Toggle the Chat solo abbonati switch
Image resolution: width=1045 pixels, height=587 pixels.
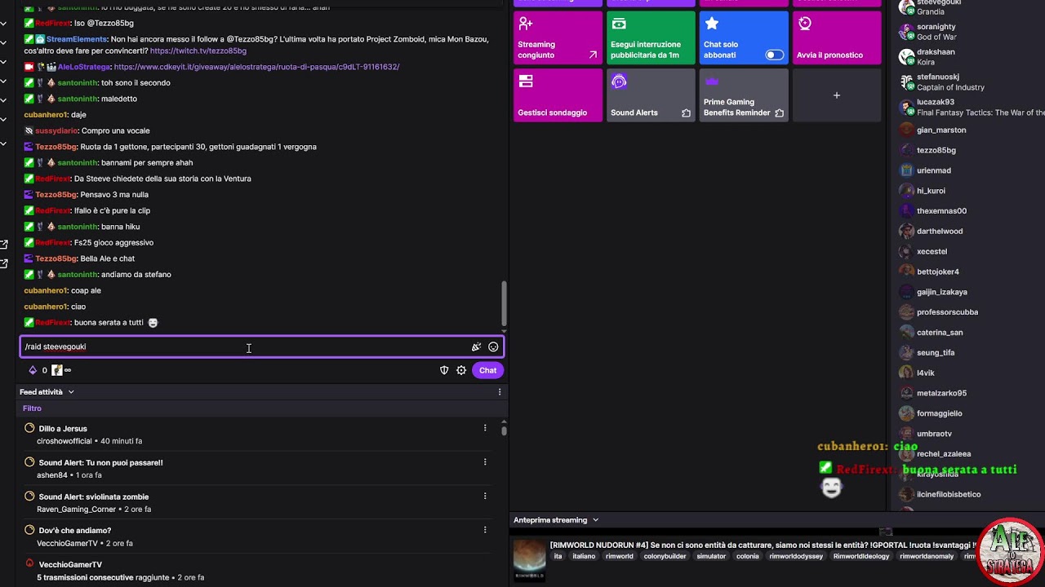point(774,55)
